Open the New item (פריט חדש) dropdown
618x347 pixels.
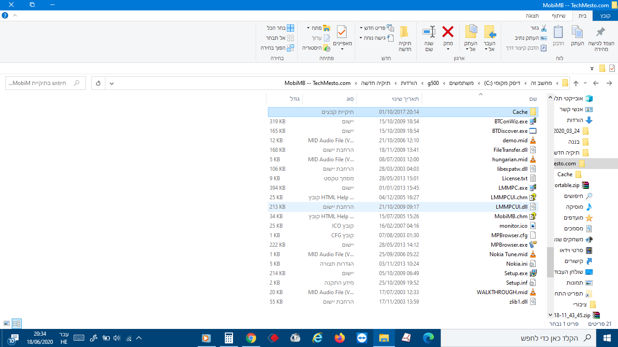pos(377,28)
